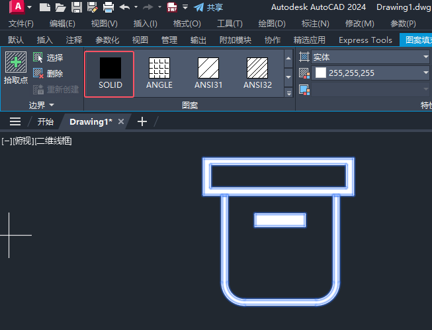
Task: Open the hatch color dropdown 255,255,255
Action: coord(370,73)
